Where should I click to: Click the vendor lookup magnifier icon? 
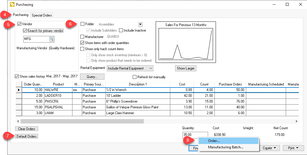(52, 39)
